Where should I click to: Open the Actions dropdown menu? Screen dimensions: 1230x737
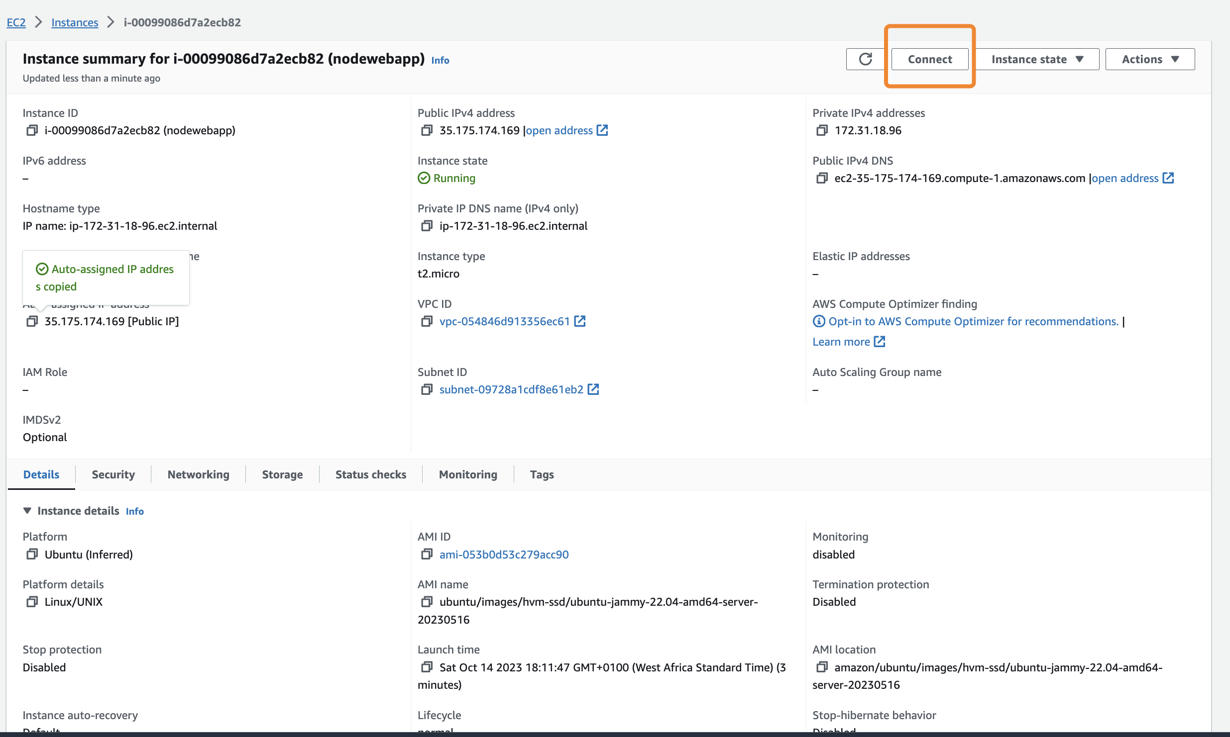tap(1150, 59)
